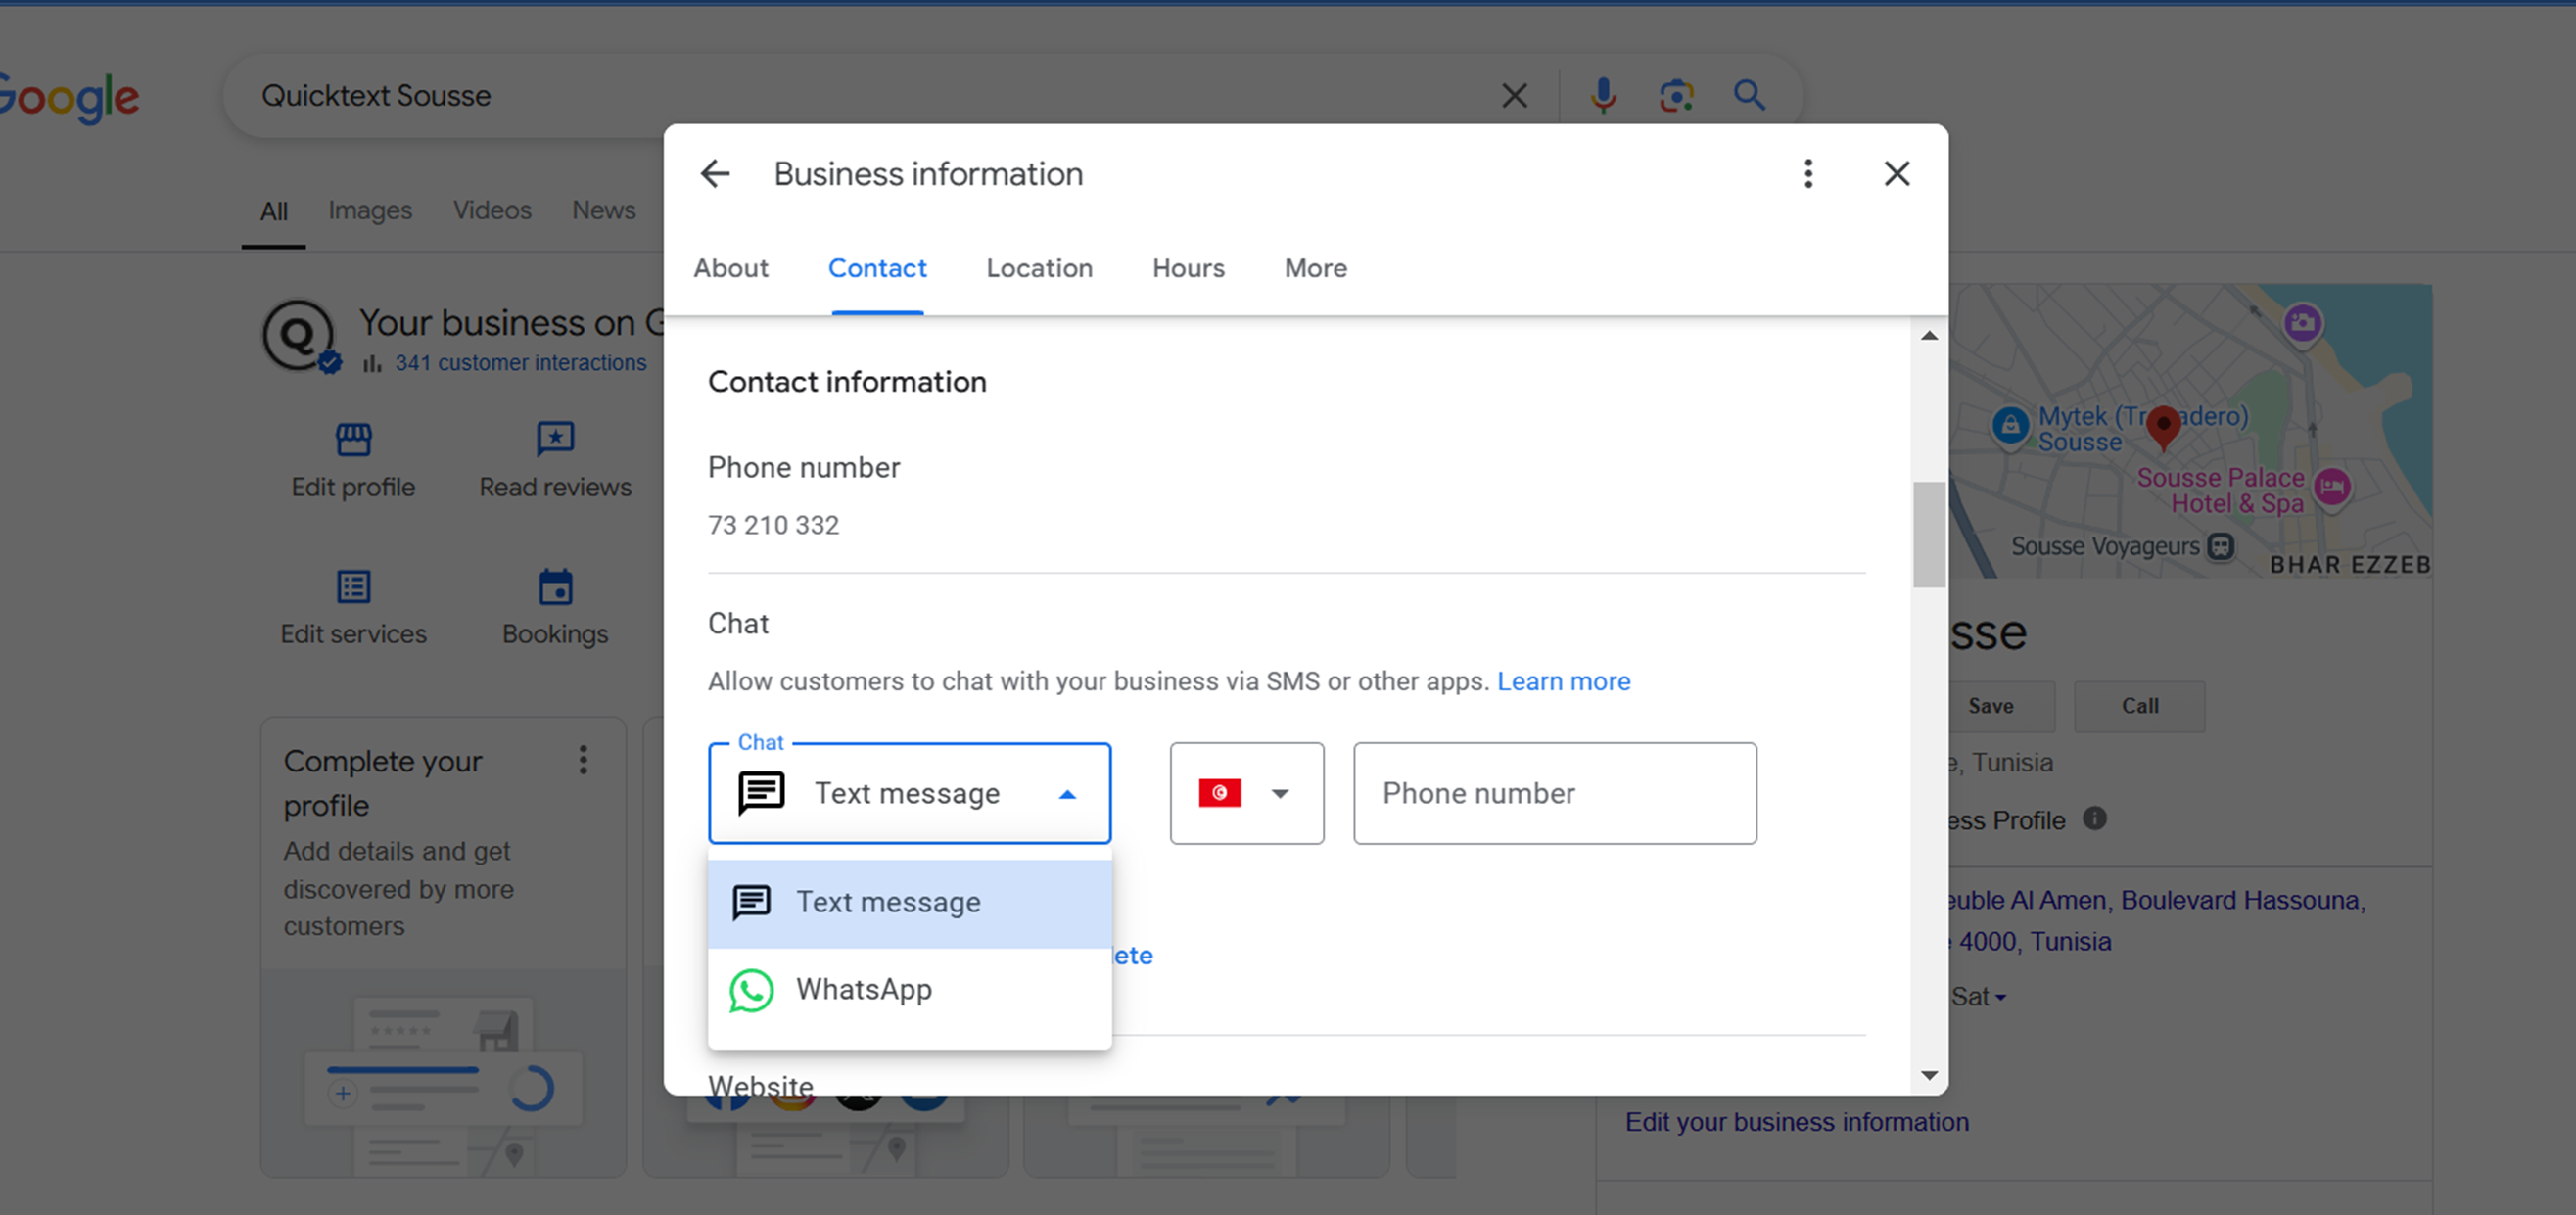The height and width of the screenshot is (1215, 2576).
Task: Click Sousse Voyageurs station marker
Action: 2221,546
